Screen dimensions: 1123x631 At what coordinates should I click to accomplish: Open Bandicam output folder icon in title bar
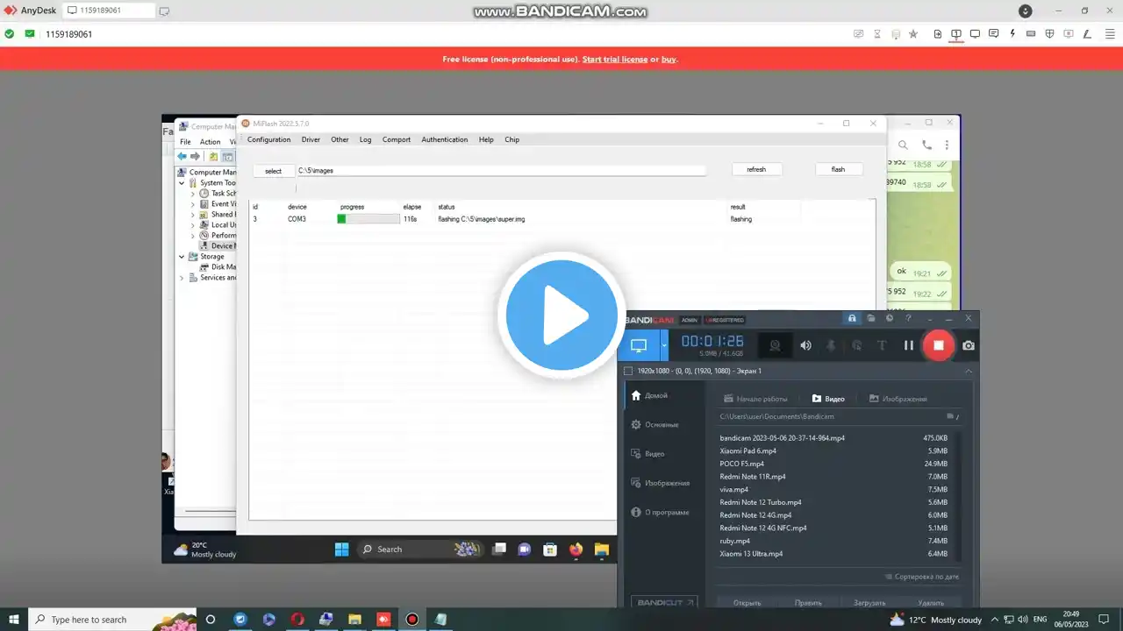point(871,318)
